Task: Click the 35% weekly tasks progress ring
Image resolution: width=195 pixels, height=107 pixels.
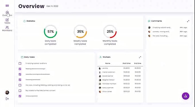Action: click(80, 31)
